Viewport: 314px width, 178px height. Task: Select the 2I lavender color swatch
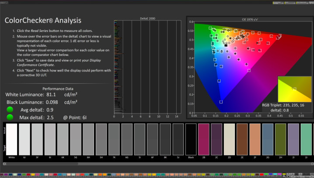pyautogui.click(x=293, y=139)
